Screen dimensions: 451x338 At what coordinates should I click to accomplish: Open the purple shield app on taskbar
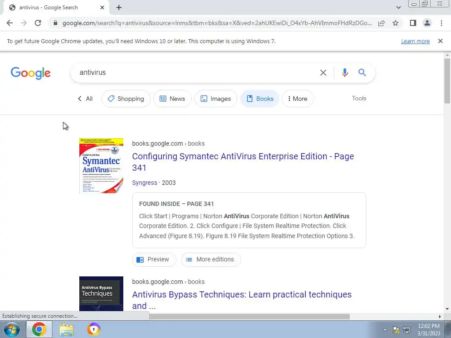94,329
